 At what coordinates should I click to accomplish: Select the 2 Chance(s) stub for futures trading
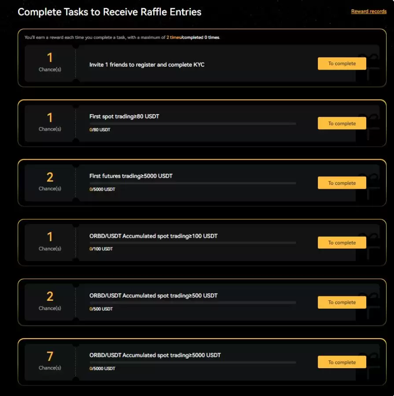pyautogui.click(x=50, y=183)
